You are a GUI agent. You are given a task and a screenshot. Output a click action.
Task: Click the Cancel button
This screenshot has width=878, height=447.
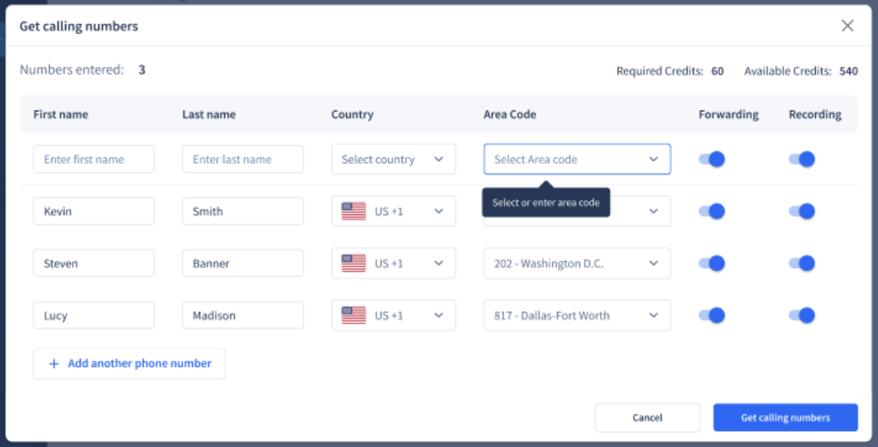[647, 417]
